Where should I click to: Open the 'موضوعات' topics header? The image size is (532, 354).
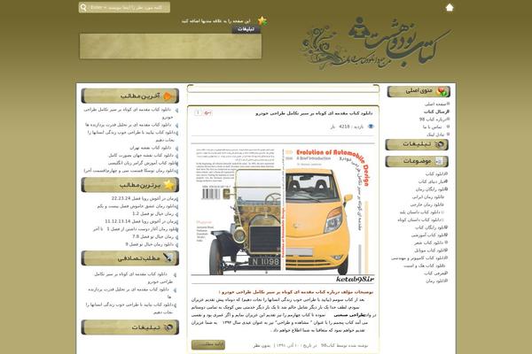tap(417, 161)
